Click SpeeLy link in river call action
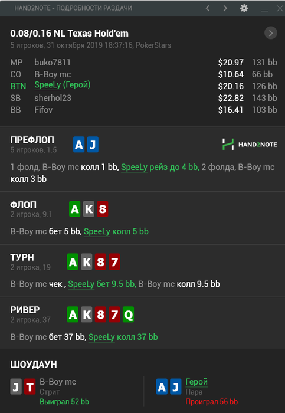This screenshot has width=285, height=413. (x=101, y=337)
